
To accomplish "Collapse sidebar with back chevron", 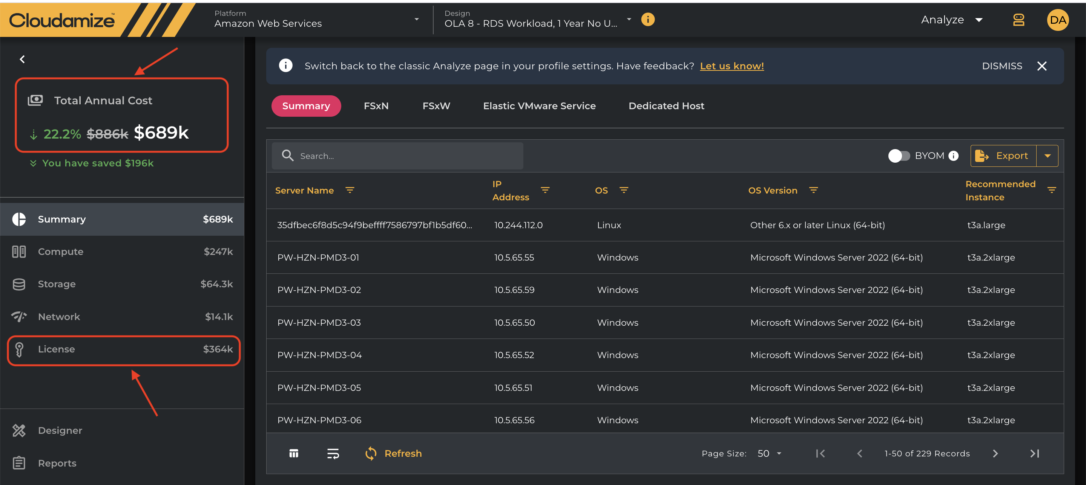I will coord(22,59).
